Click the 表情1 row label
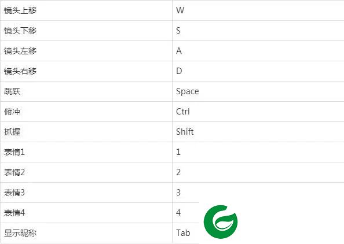Screen dimensions: 344x244 pos(14,152)
